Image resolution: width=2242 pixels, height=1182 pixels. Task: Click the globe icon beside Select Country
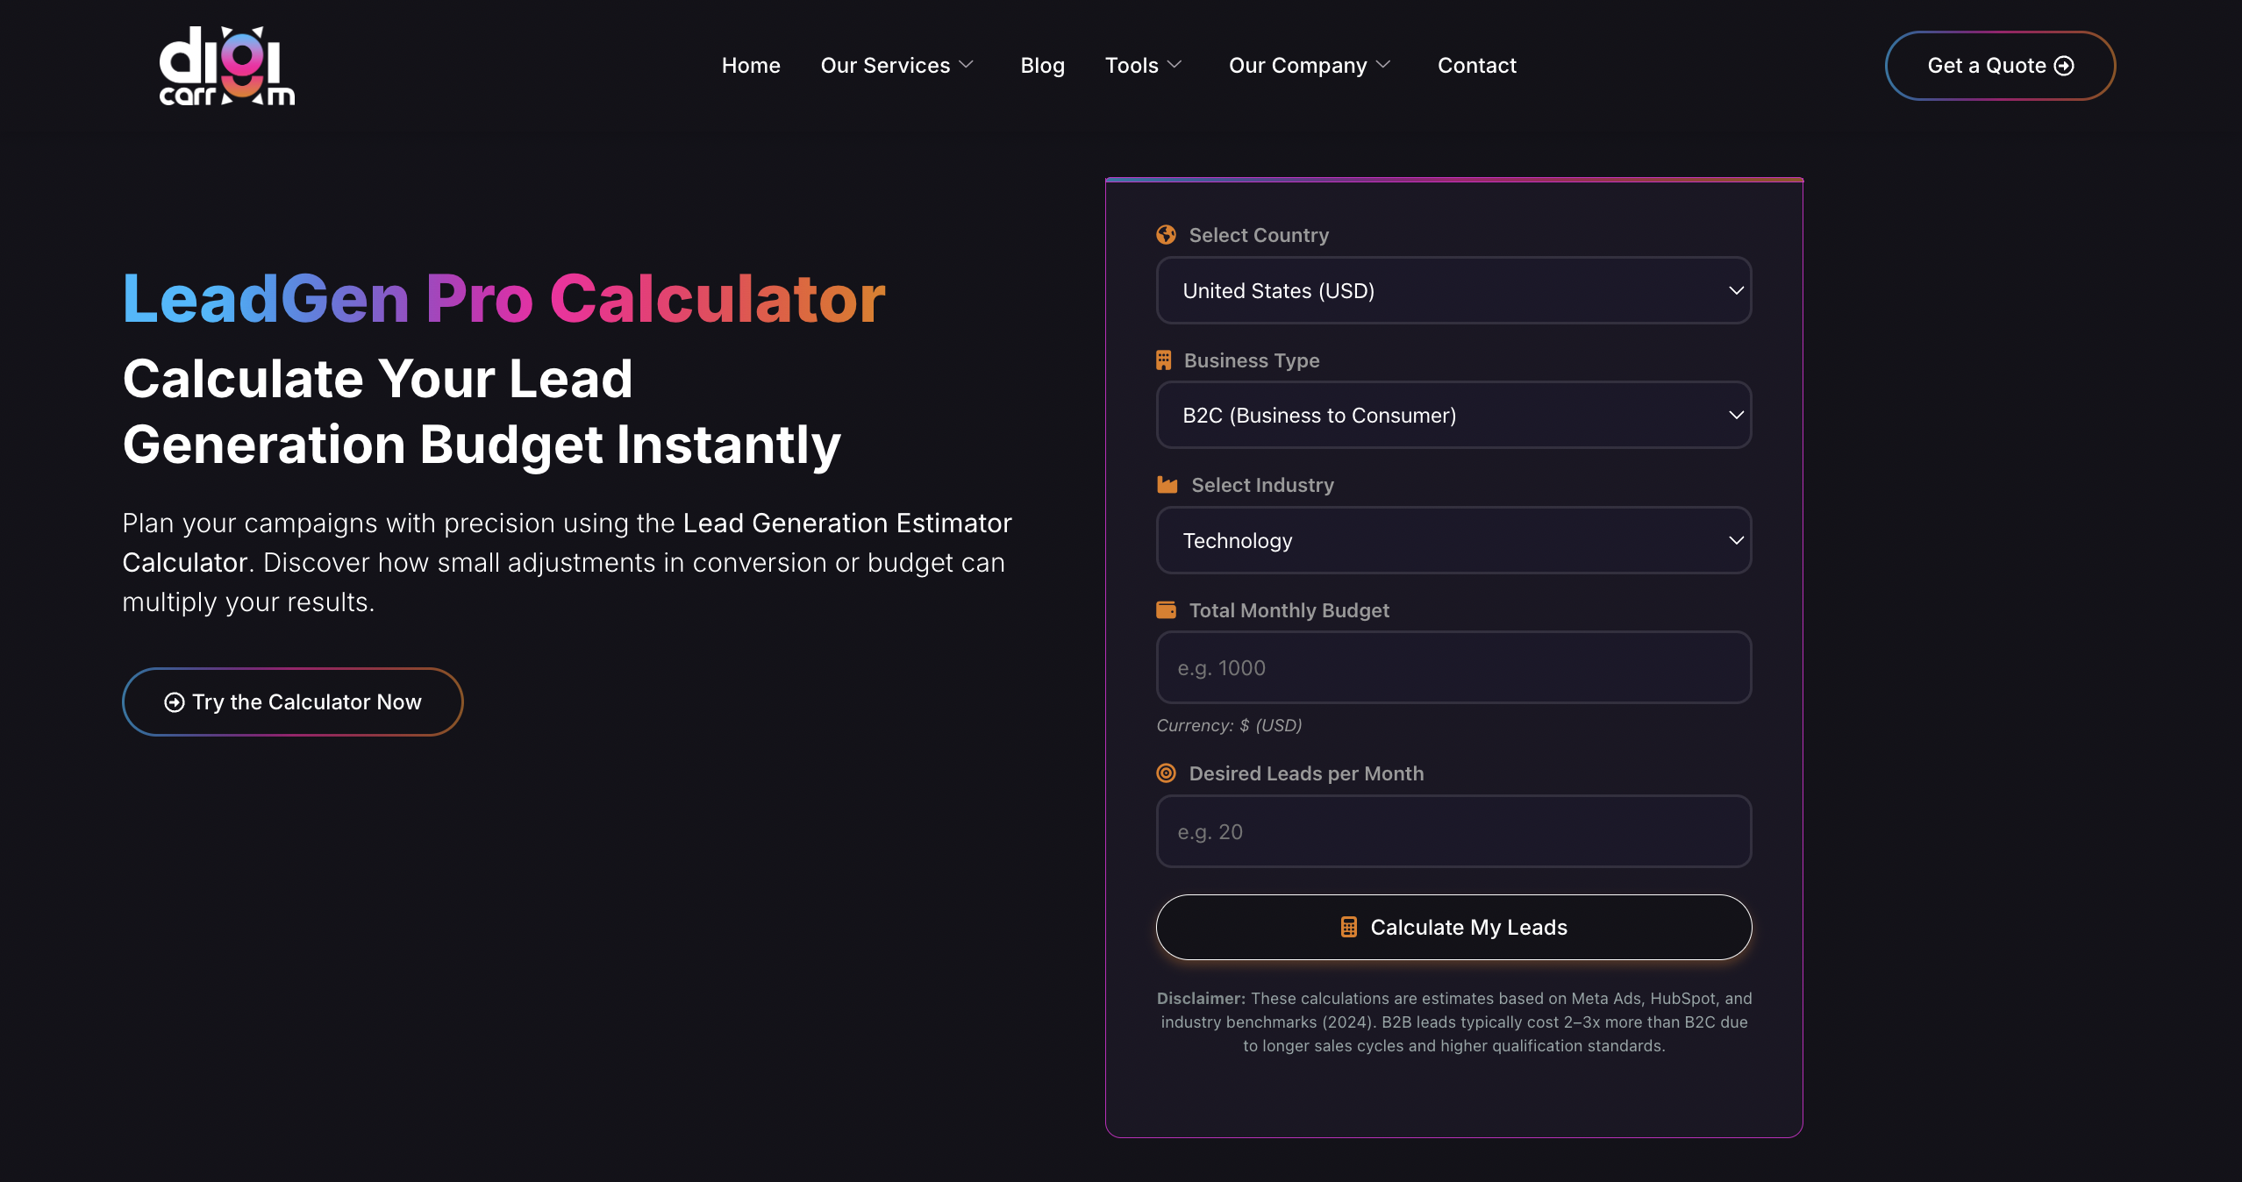(1166, 235)
